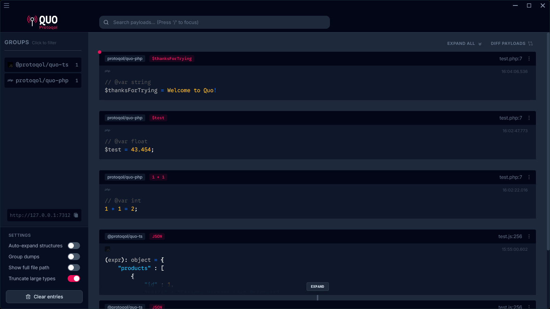Click protoqol/quo-php badge on 1 + 1 card

[125, 177]
